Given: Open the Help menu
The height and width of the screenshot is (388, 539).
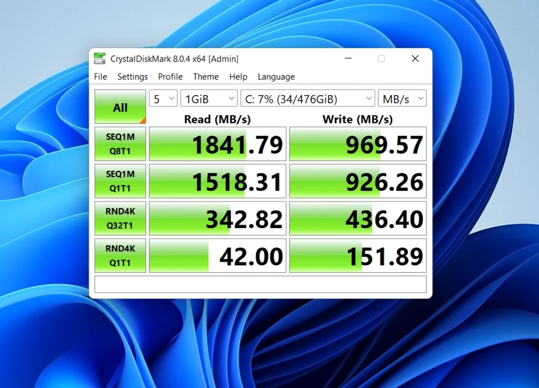Looking at the screenshot, I should (x=238, y=77).
